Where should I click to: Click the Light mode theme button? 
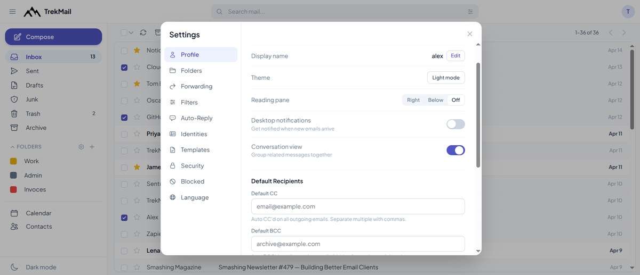pos(446,78)
